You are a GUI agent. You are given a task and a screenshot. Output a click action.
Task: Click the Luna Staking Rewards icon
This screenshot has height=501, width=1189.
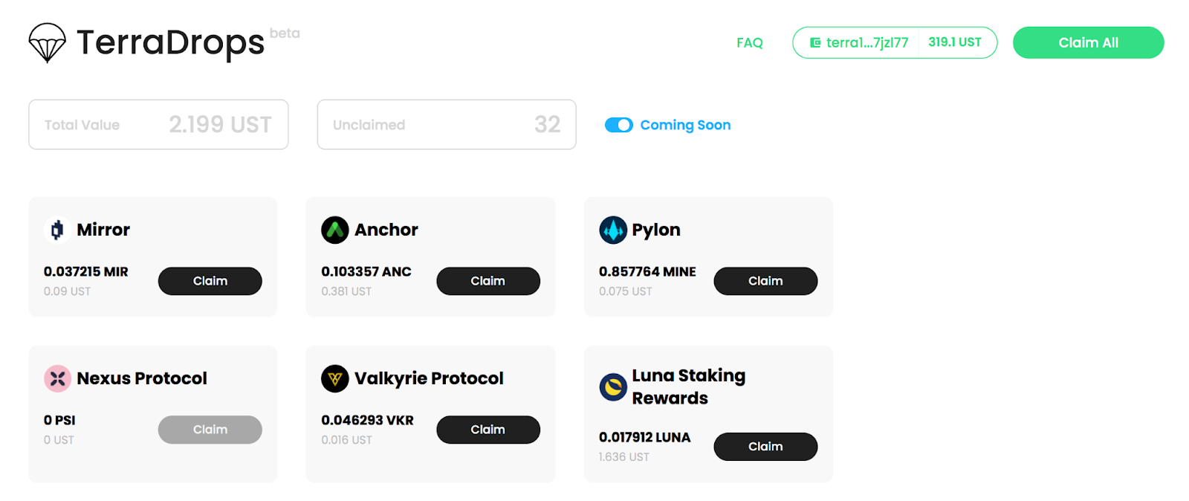tap(613, 387)
